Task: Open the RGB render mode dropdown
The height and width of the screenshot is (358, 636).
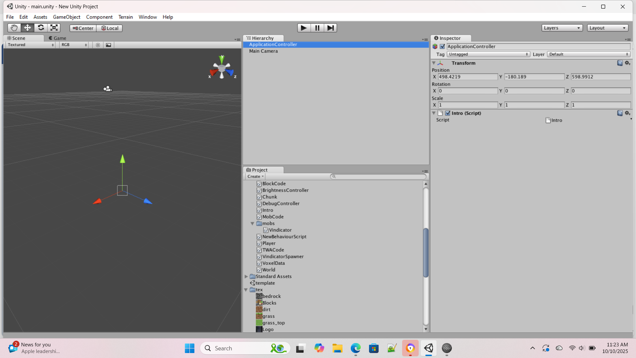Action: pos(74,45)
